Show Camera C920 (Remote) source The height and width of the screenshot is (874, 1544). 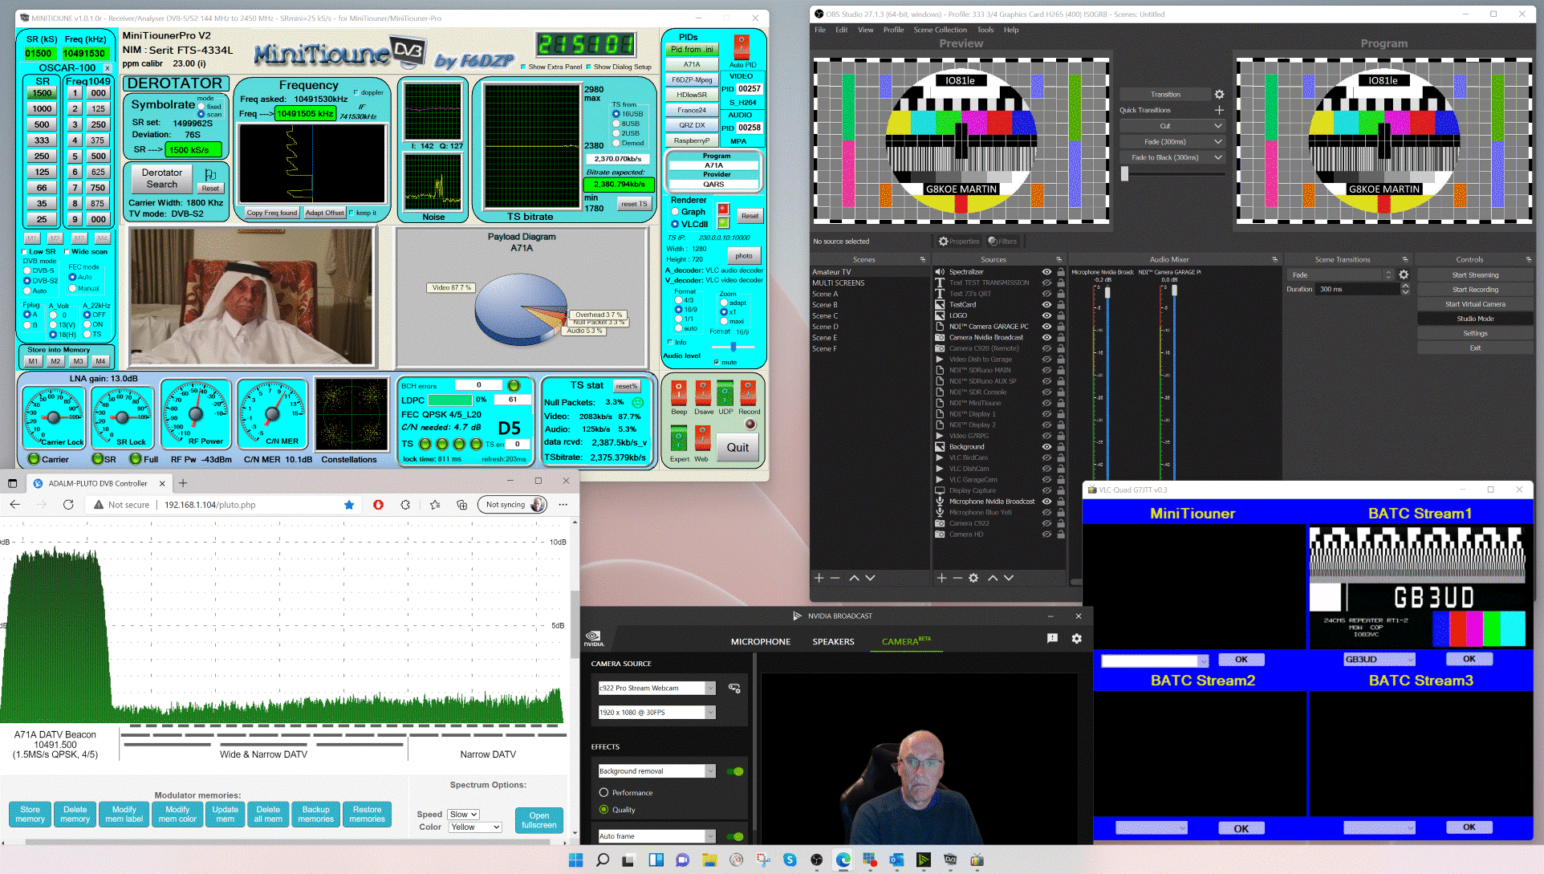point(1046,348)
